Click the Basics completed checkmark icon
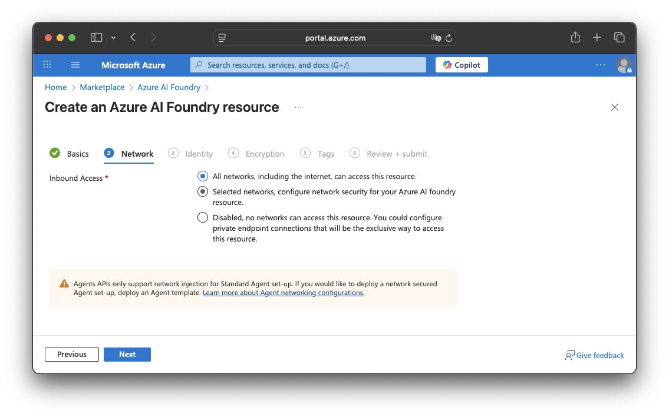 pos(55,153)
